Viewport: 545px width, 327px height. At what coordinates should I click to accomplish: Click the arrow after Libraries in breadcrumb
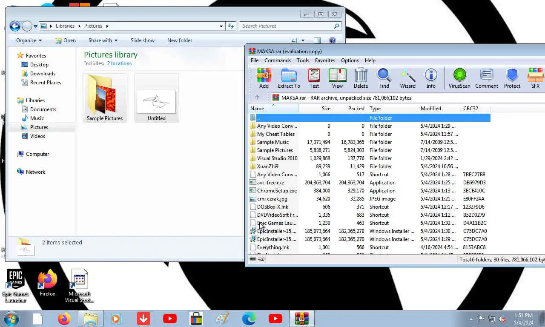click(x=79, y=26)
